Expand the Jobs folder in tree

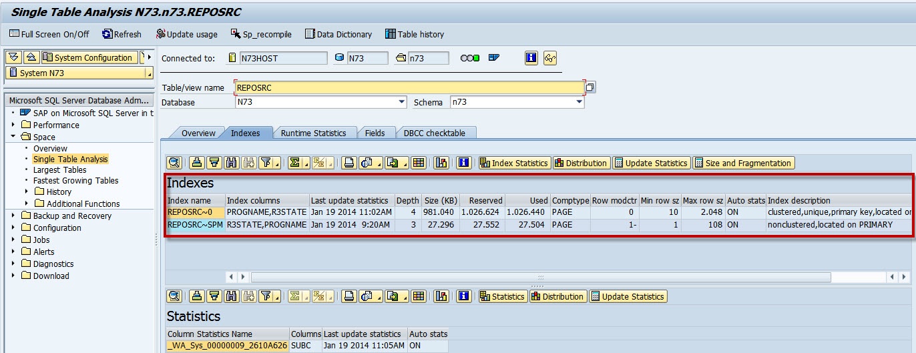pos(13,240)
